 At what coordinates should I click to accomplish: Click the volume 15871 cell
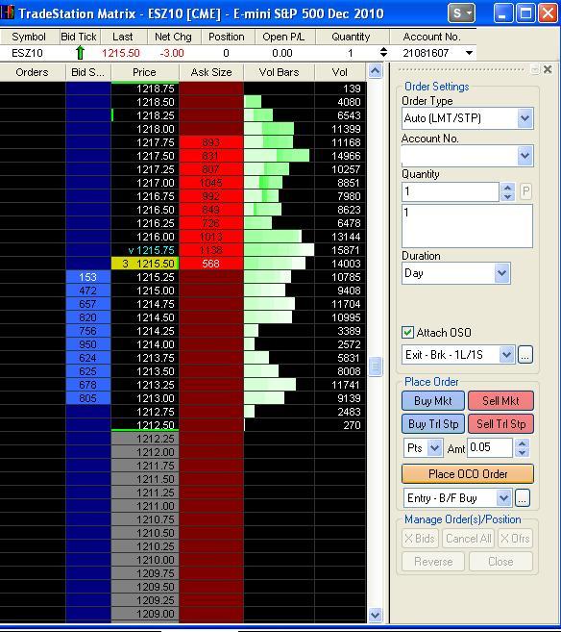pyautogui.click(x=340, y=250)
